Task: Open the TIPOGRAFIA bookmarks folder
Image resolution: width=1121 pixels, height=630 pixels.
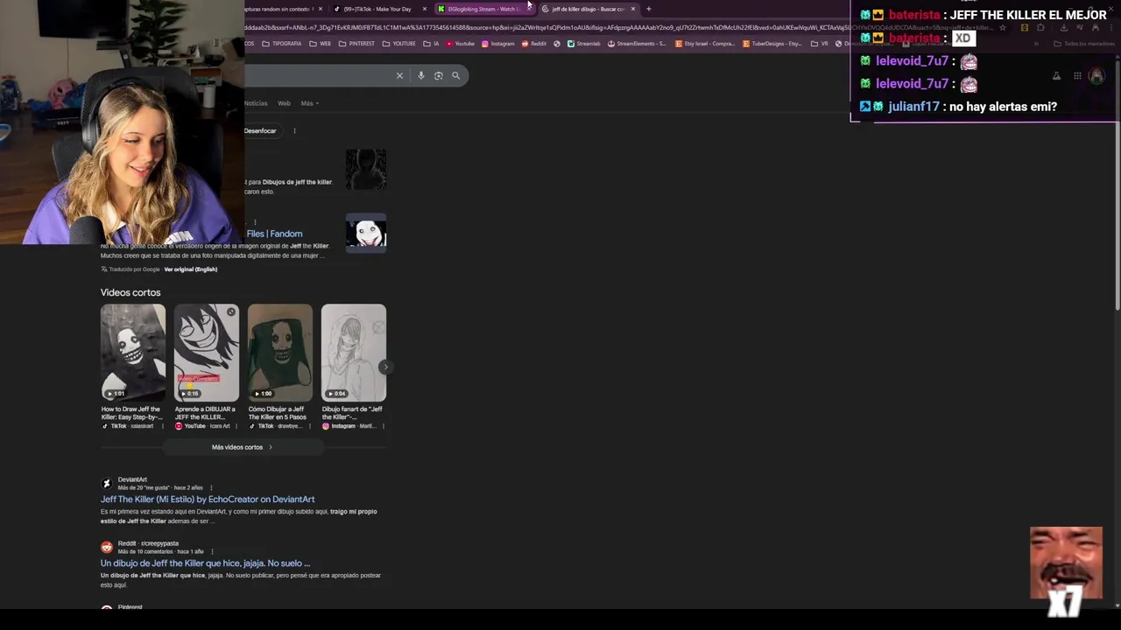Action: [282, 44]
